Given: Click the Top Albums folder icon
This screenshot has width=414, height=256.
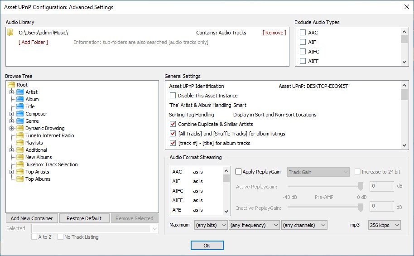Looking at the screenshot, I should pos(20,179).
